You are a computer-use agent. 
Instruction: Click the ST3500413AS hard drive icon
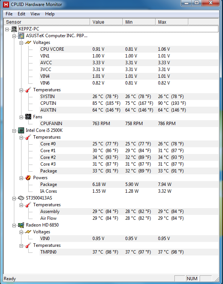click(x=21, y=198)
